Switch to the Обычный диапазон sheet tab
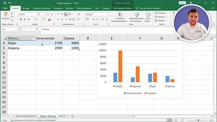Viewport: 217px width, 122px height. 26,116
